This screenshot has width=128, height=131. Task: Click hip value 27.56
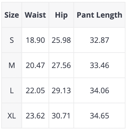61,65
